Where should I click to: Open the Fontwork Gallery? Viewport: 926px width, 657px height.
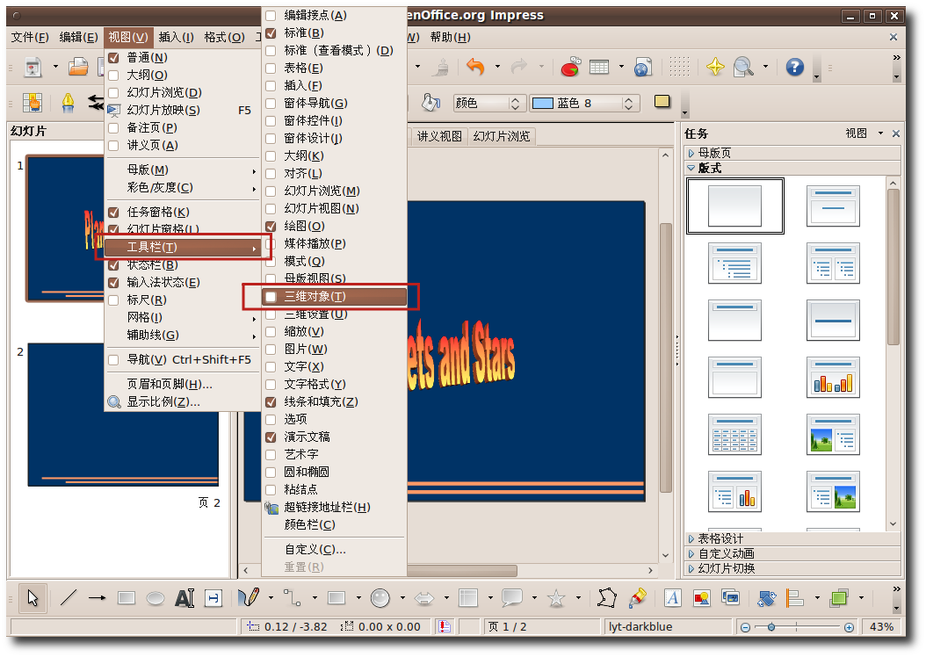671,598
